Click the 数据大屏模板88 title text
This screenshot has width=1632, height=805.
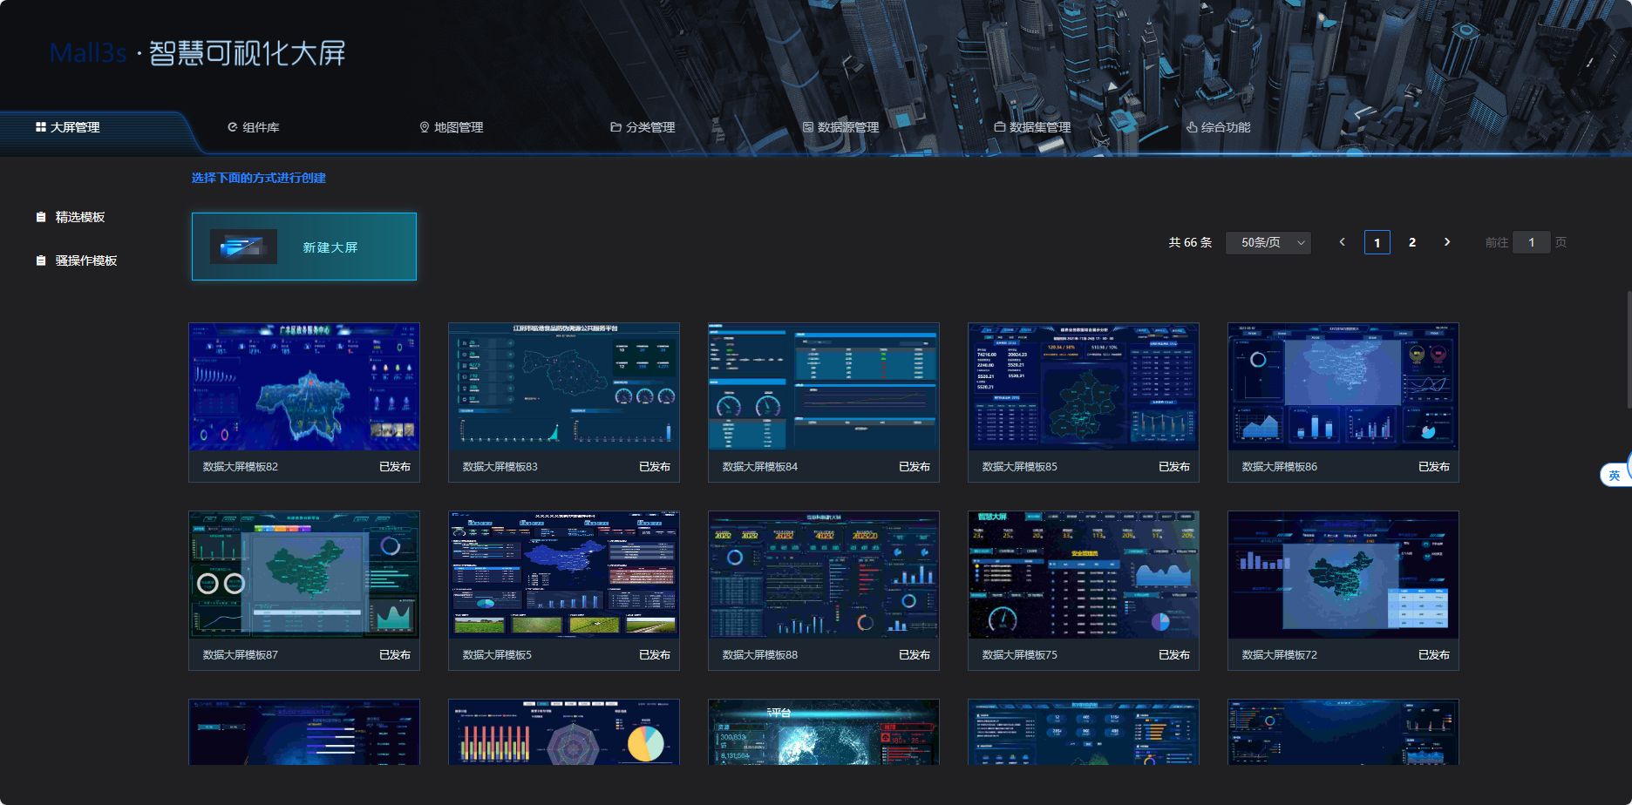click(760, 655)
